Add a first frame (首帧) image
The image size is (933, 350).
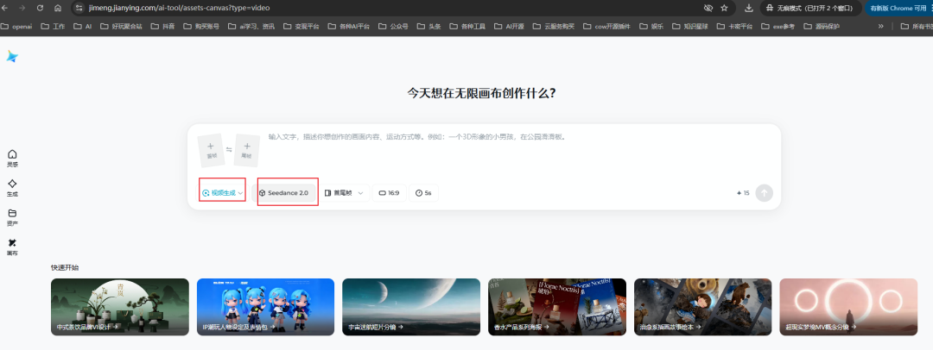click(x=211, y=149)
